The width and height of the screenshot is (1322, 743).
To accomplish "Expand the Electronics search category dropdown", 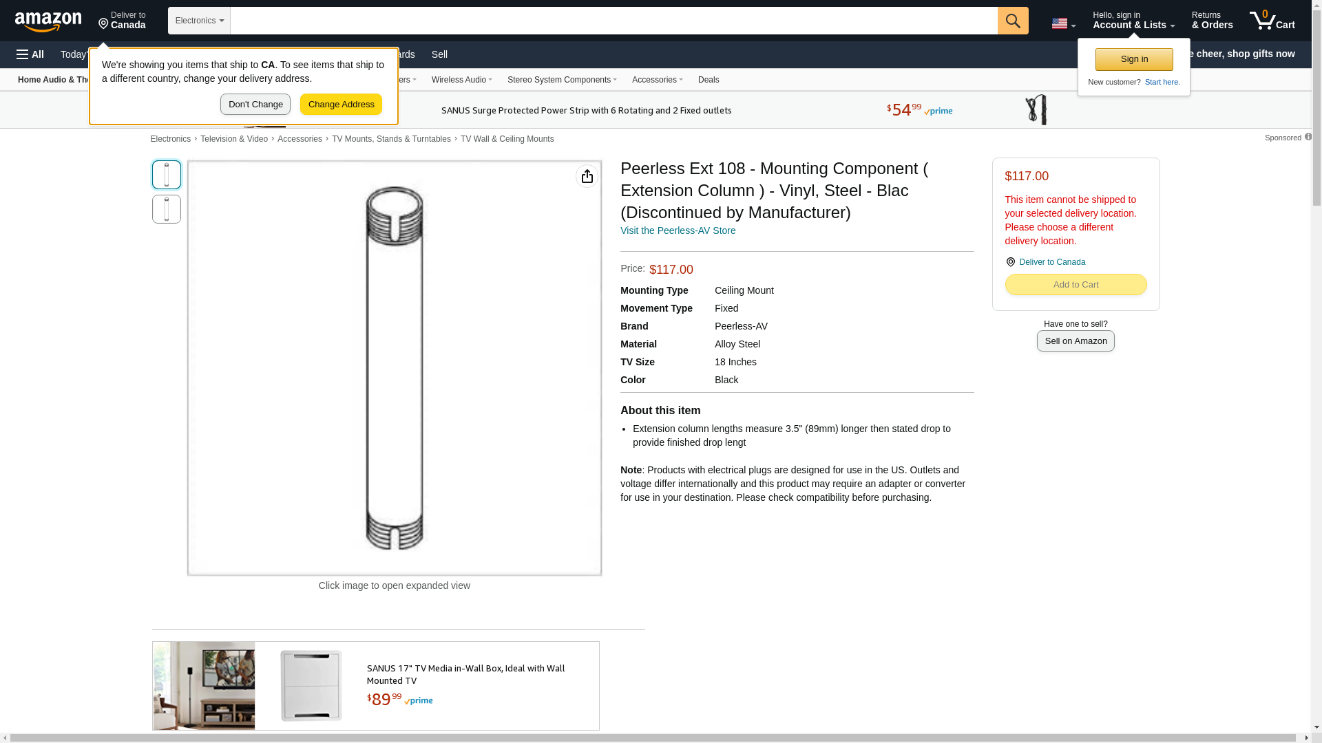I will coord(199,21).
